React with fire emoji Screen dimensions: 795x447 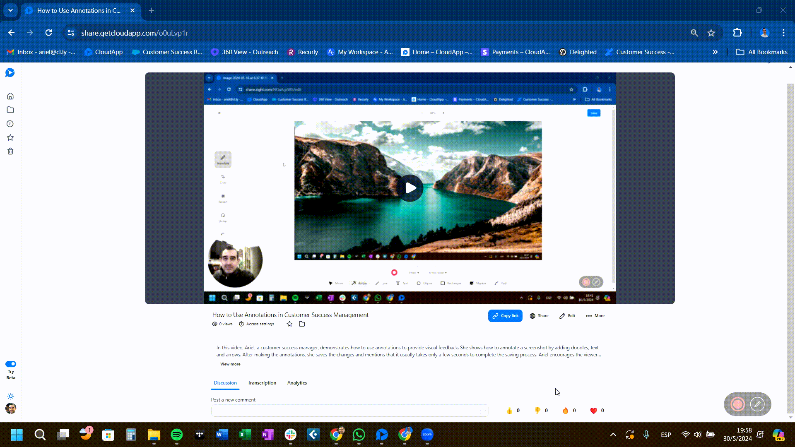(x=565, y=411)
